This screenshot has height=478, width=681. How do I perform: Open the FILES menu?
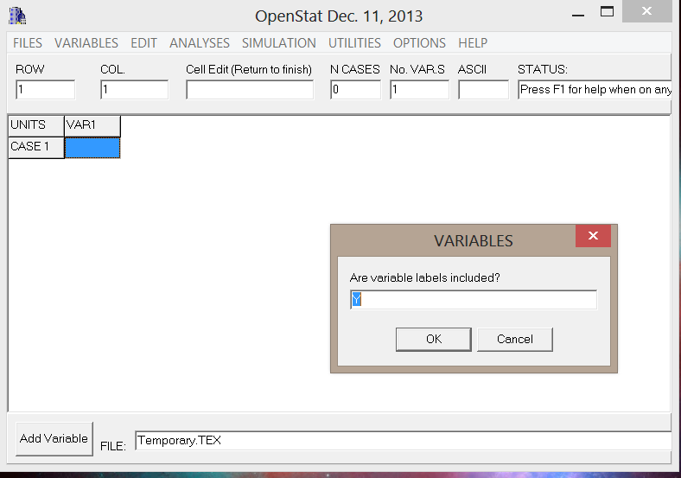pyautogui.click(x=28, y=43)
